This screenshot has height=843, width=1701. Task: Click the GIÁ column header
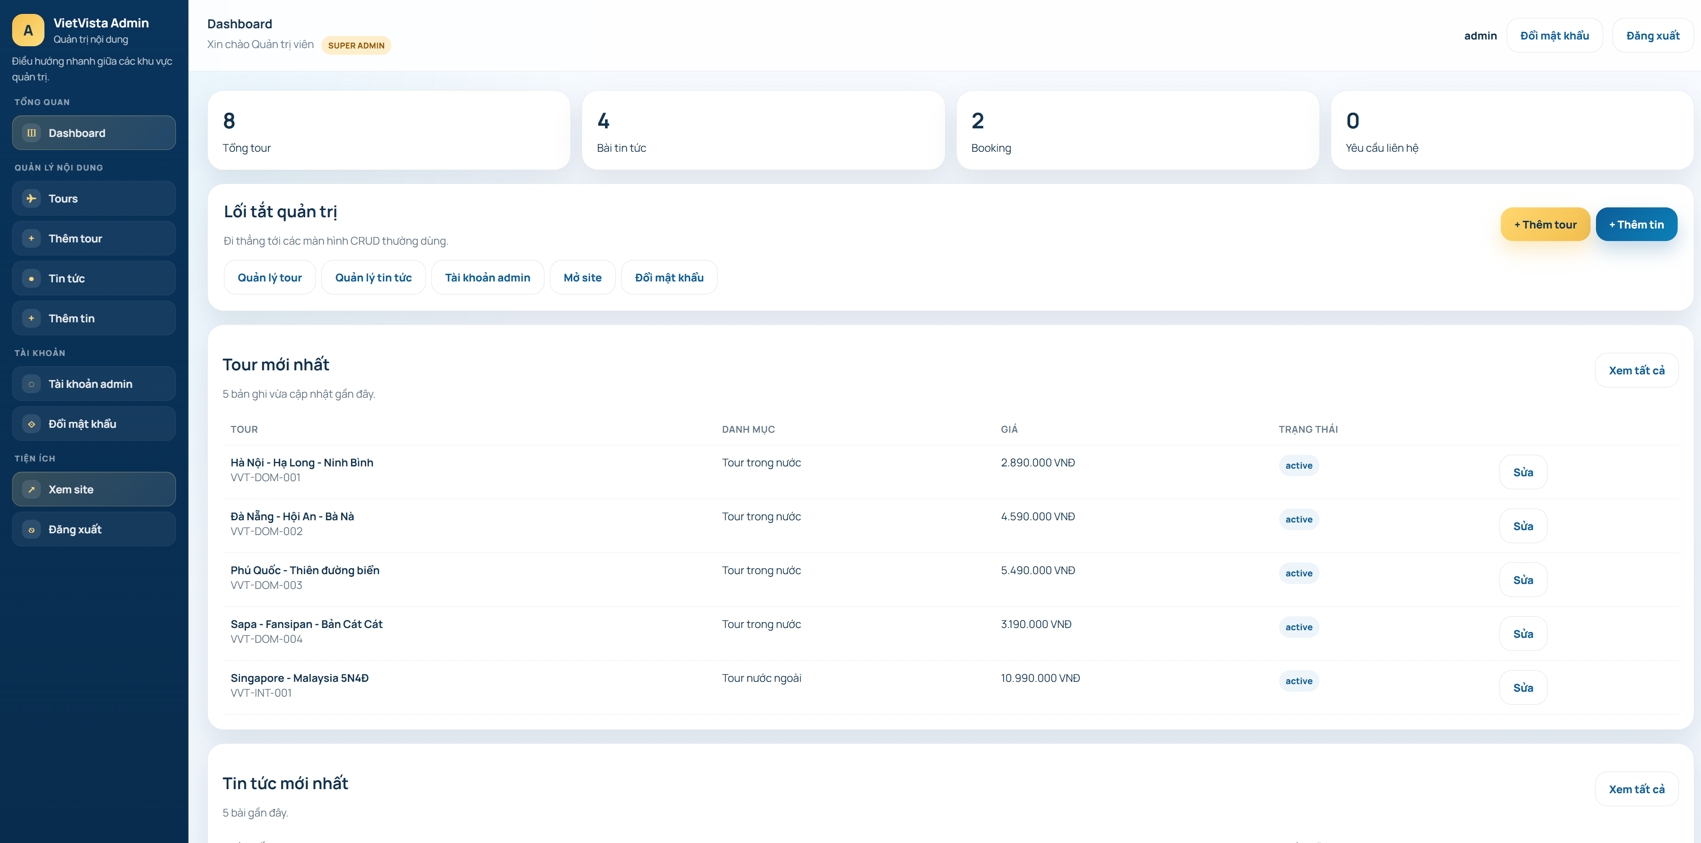click(x=1009, y=430)
